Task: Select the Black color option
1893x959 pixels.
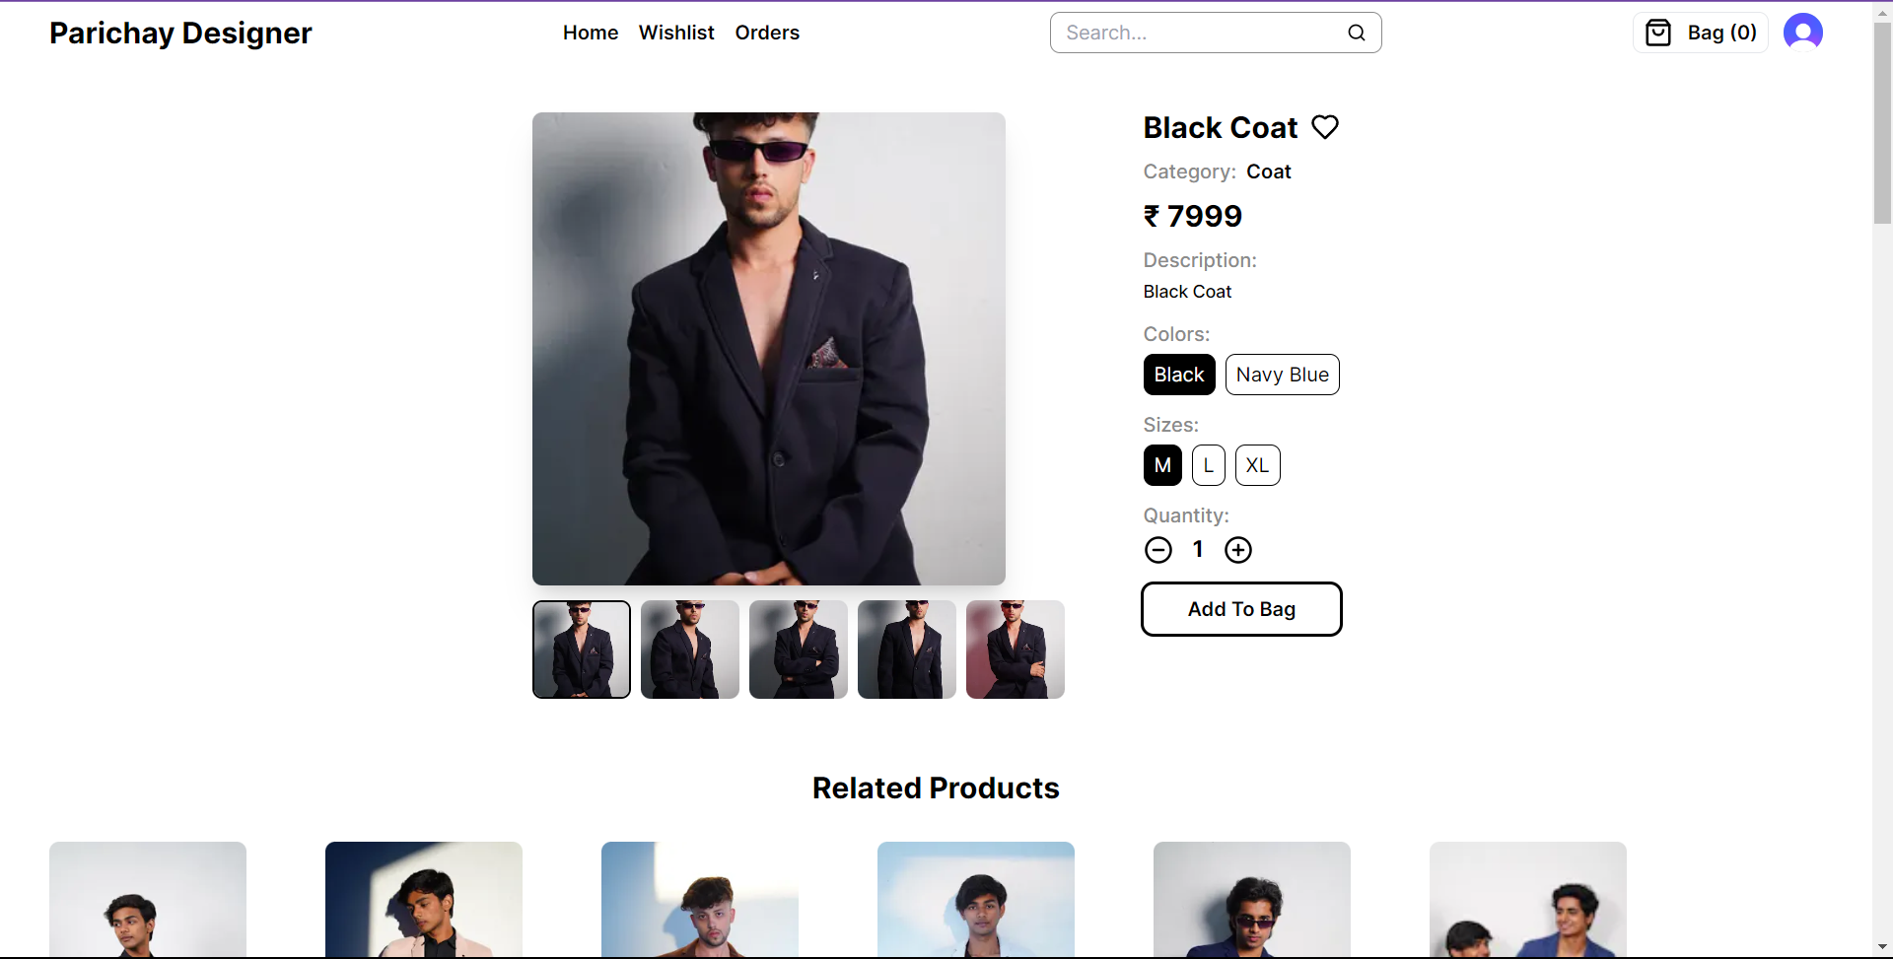Action: pyautogui.click(x=1179, y=375)
